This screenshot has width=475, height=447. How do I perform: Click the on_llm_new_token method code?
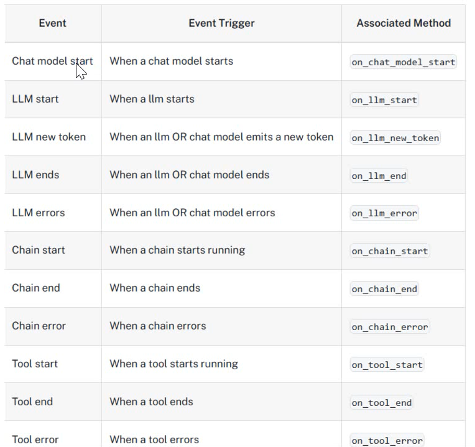tap(395, 138)
